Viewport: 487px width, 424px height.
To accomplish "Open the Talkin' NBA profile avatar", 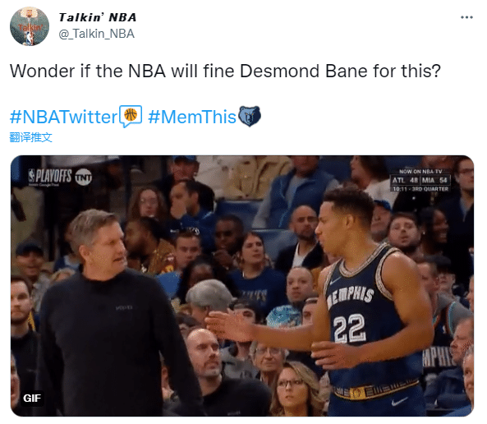I will 30,26.
